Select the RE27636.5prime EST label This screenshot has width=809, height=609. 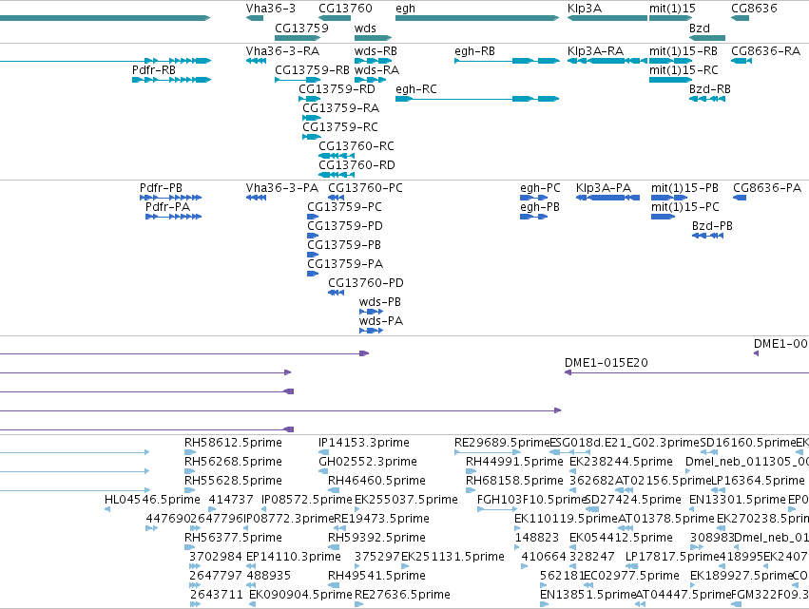tap(402, 595)
